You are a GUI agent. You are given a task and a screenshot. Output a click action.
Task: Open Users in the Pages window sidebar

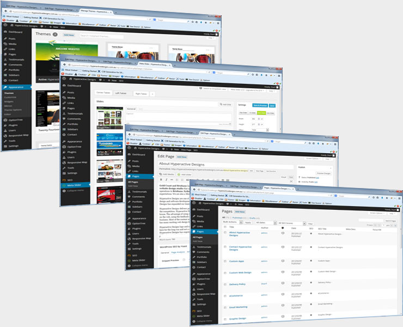(200, 289)
